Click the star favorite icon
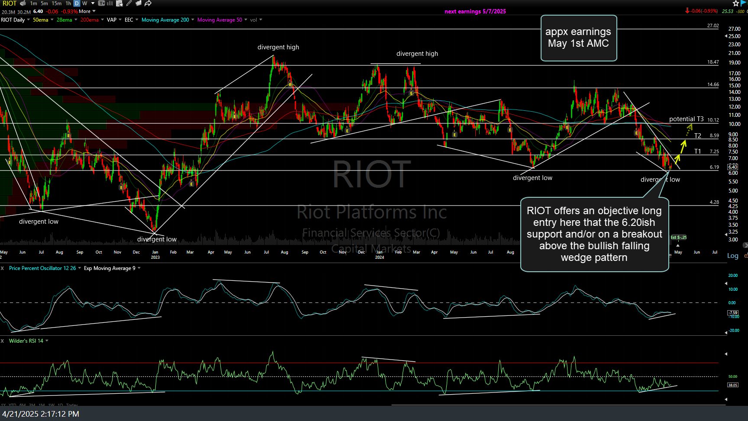Viewport: 748px width, 421px height. coord(736,3)
